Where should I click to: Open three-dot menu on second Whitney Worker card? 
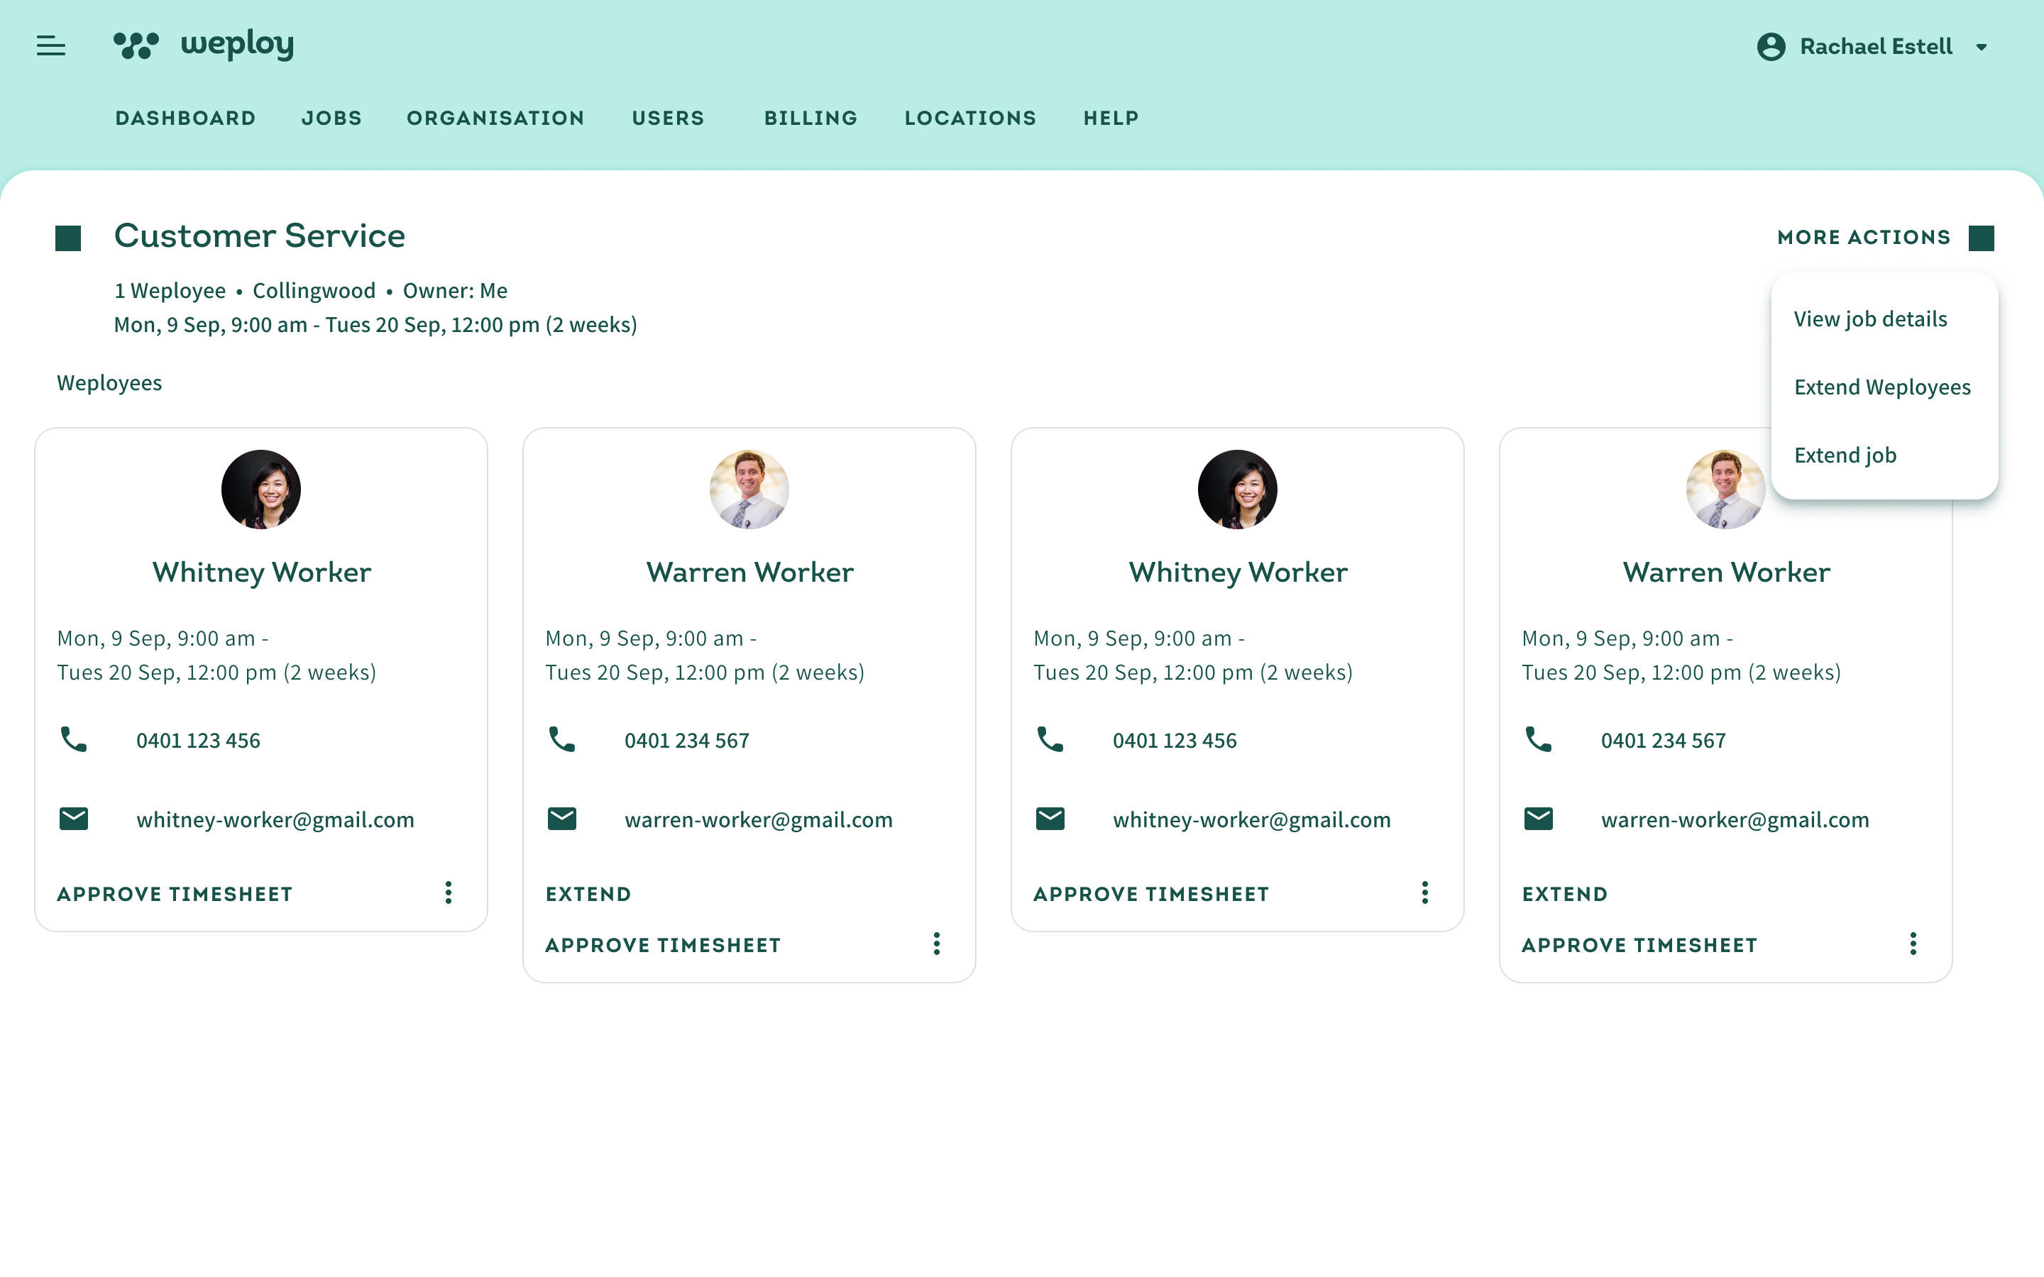coord(1425,892)
